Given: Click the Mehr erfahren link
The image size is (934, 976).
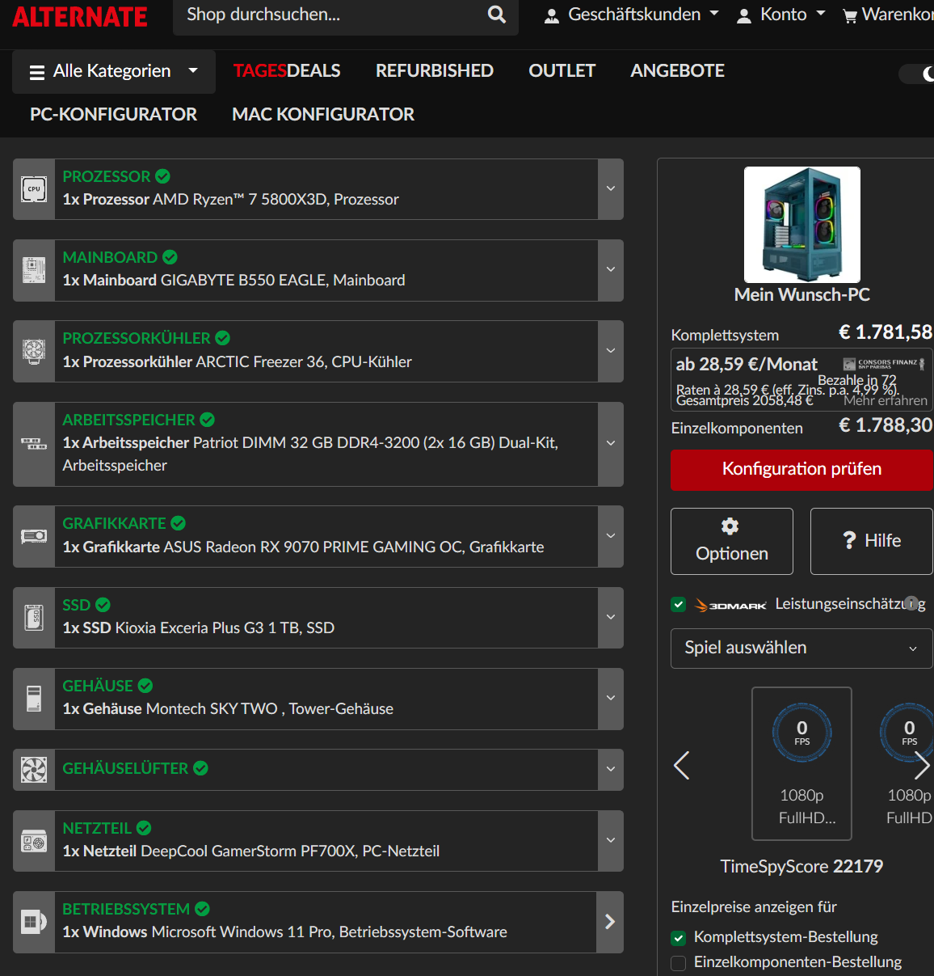Looking at the screenshot, I should [x=886, y=400].
